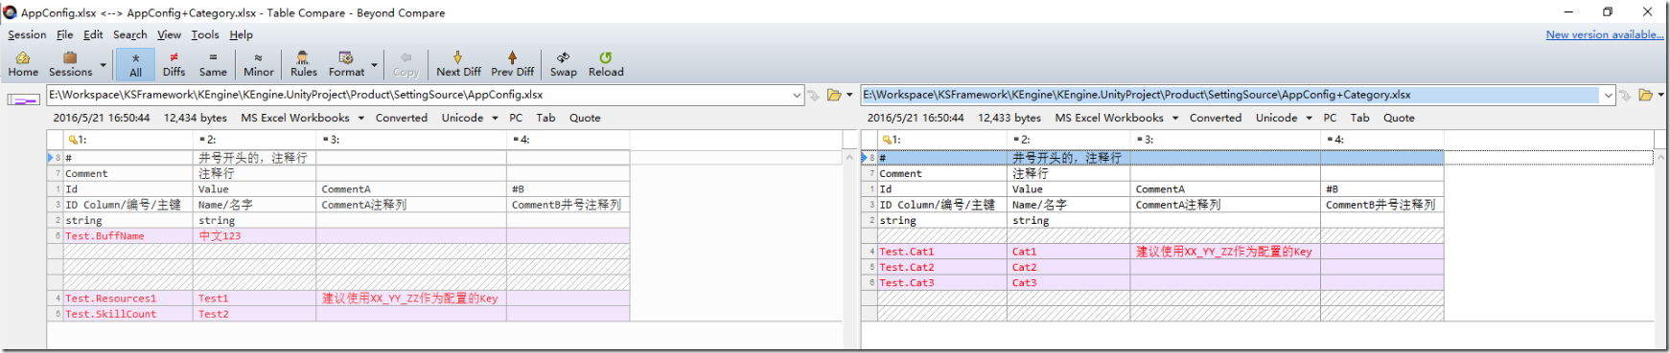
Task: Expand the Sessions dropdown arrow
Action: (x=104, y=65)
